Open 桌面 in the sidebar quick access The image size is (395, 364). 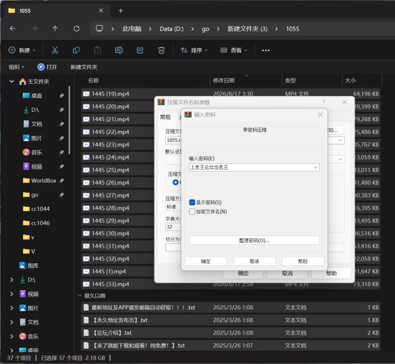(37, 96)
